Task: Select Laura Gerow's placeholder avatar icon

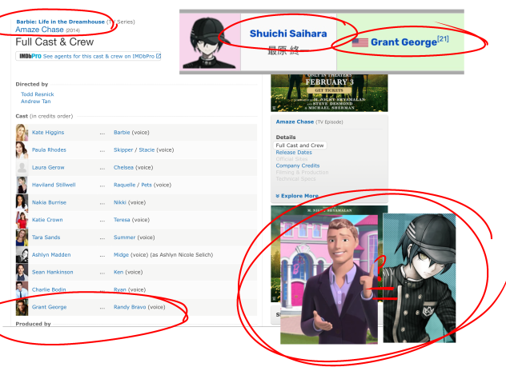Action: (x=22, y=167)
